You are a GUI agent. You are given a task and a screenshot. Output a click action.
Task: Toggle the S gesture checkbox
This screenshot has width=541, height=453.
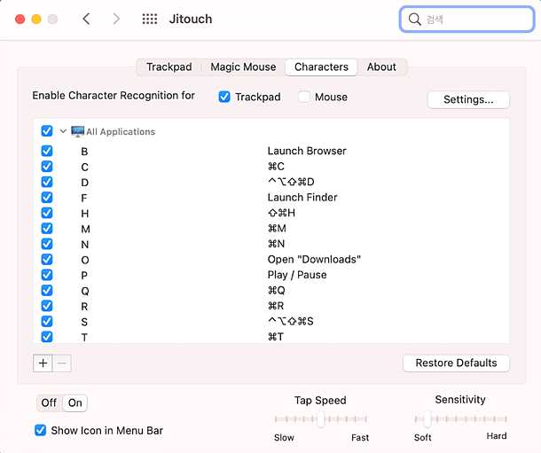pyautogui.click(x=47, y=322)
